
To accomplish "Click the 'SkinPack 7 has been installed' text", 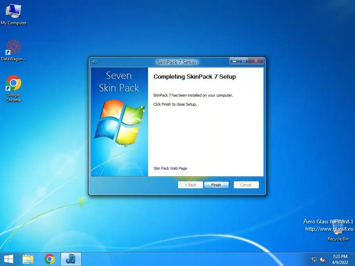I will click(193, 95).
